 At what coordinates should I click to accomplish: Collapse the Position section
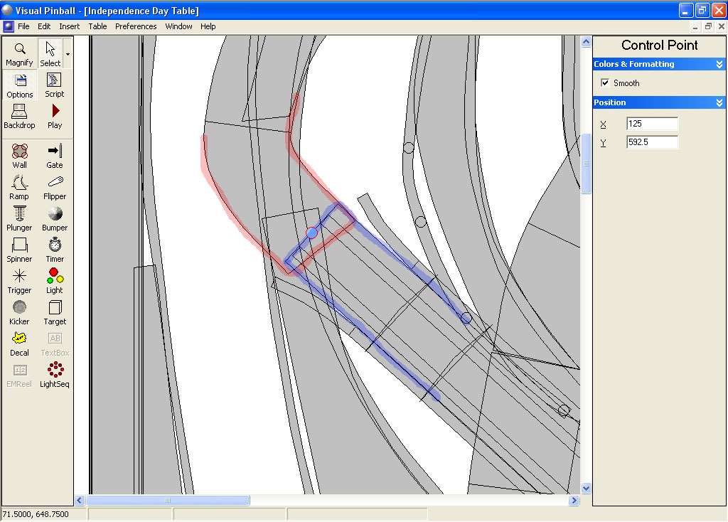[719, 103]
